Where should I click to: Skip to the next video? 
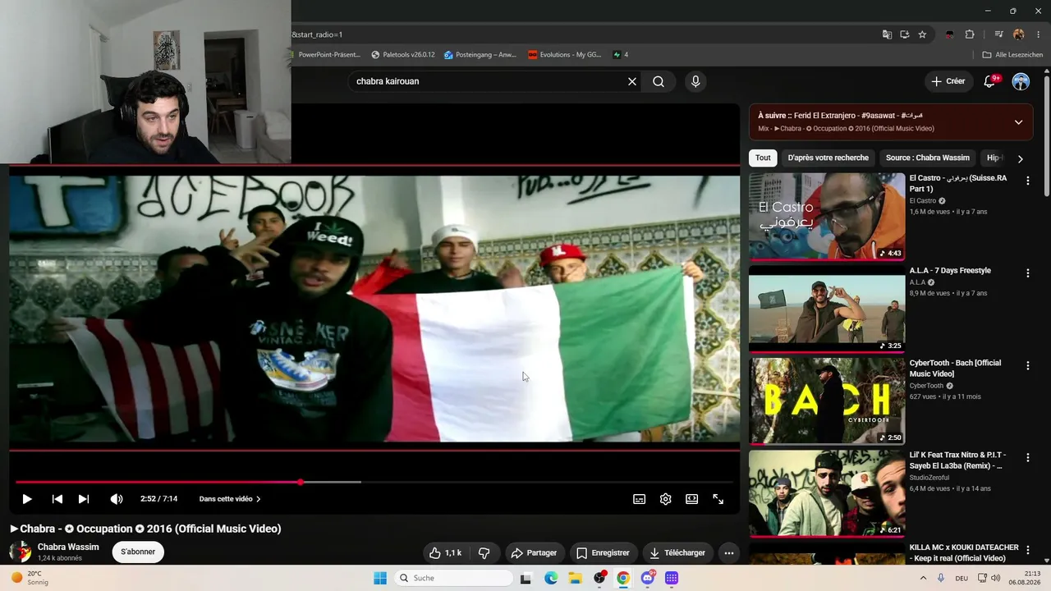pos(84,499)
